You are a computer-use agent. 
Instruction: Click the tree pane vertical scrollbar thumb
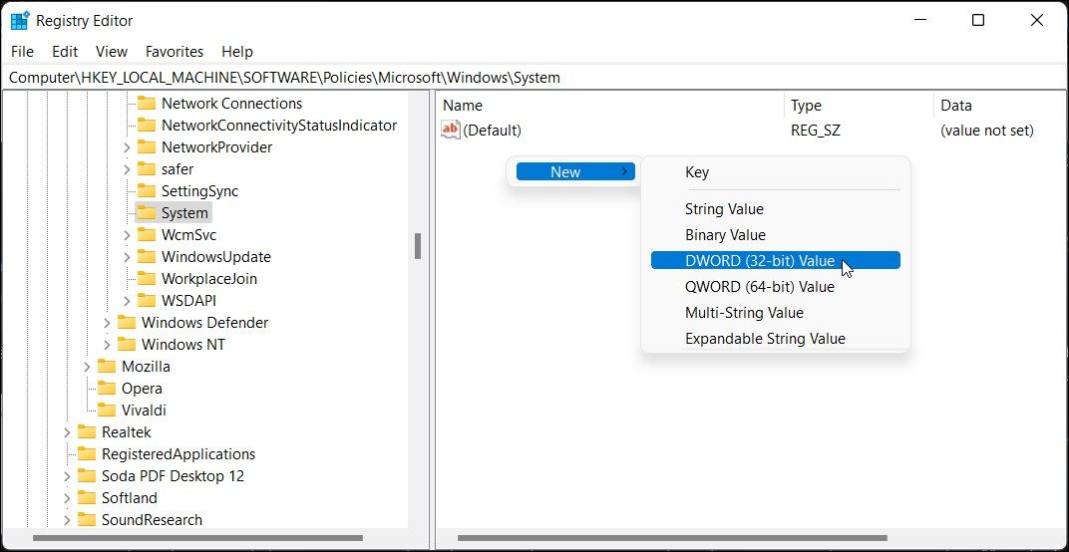click(x=418, y=246)
